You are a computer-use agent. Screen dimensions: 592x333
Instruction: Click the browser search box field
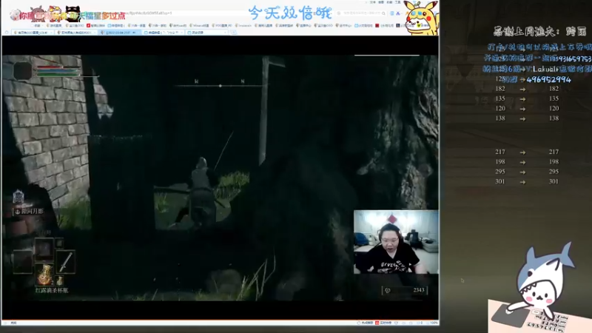(x=361, y=13)
